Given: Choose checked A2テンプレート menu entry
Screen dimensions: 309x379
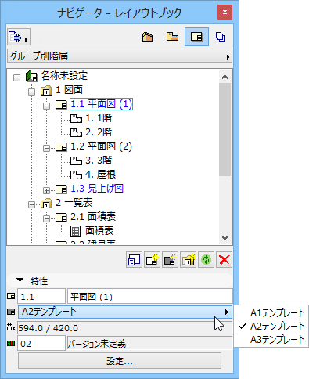Looking at the screenshot, I should [x=277, y=327].
